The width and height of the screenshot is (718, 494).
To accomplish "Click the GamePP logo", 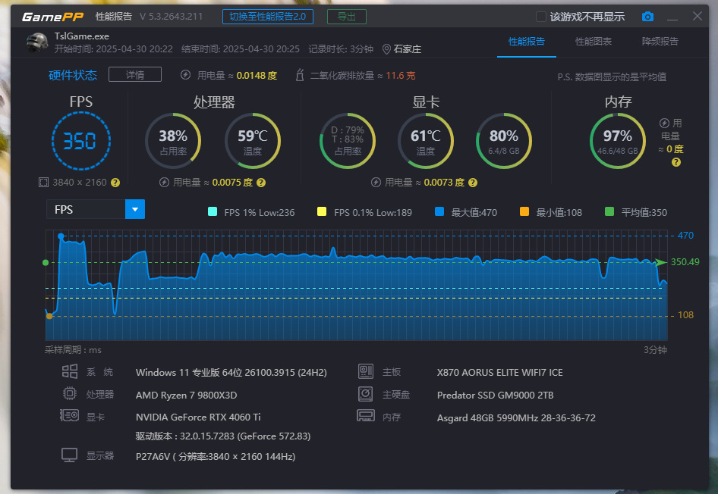I will click(52, 17).
